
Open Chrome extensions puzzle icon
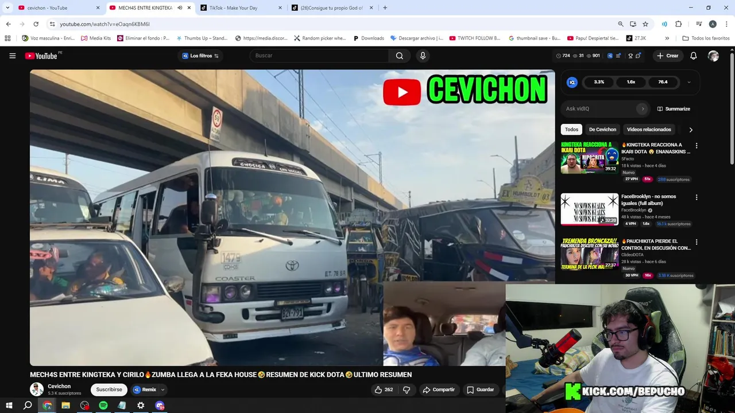click(x=678, y=24)
